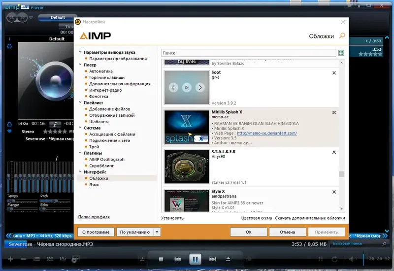
Task: Delete the Style X skin entry
Action: (334, 192)
